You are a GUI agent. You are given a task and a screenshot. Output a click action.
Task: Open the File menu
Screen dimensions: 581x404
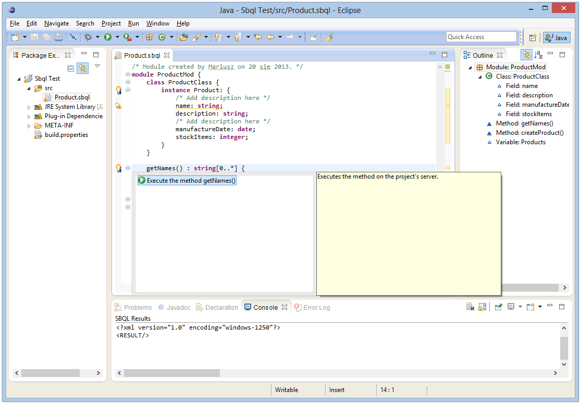(x=15, y=23)
